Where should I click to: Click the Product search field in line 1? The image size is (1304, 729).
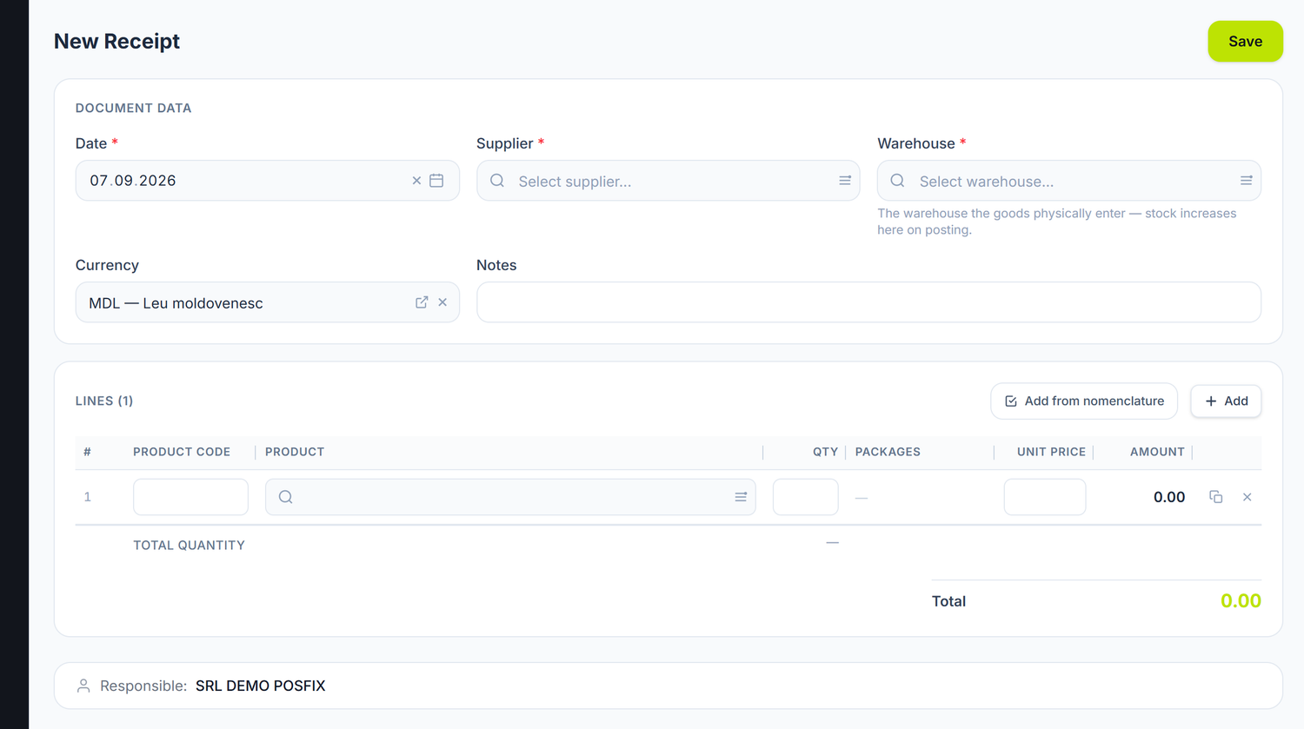(510, 497)
